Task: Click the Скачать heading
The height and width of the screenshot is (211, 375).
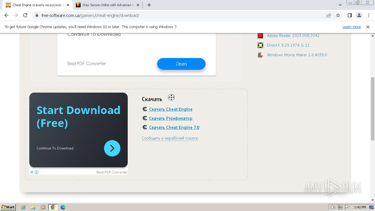Action: pyautogui.click(x=152, y=99)
